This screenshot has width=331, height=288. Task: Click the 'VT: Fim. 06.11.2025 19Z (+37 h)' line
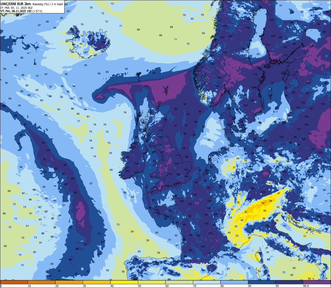[21, 11]
